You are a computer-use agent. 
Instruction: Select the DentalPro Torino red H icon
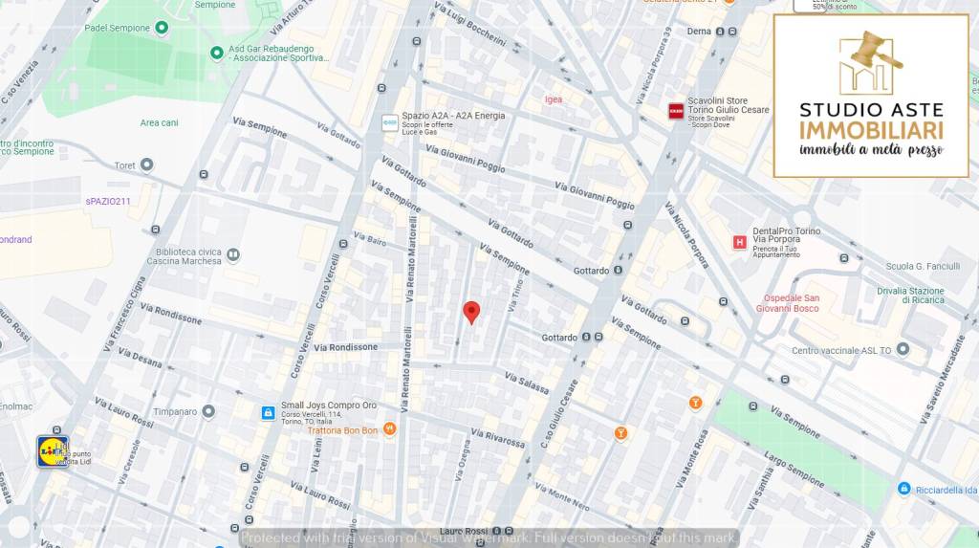[x=739, y=243]
